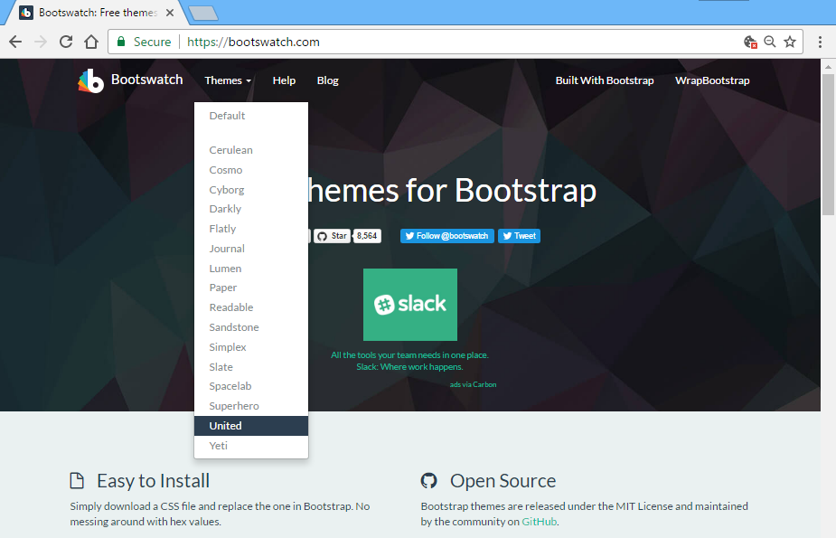Open the Help page link

tap(284, 80)
